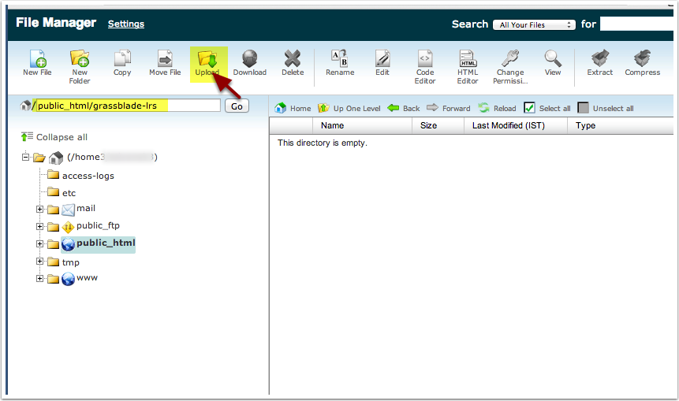Viewport: 679px width, 401px height.
Task: Click the New Folder icon
Action: (x=80, y=59)
